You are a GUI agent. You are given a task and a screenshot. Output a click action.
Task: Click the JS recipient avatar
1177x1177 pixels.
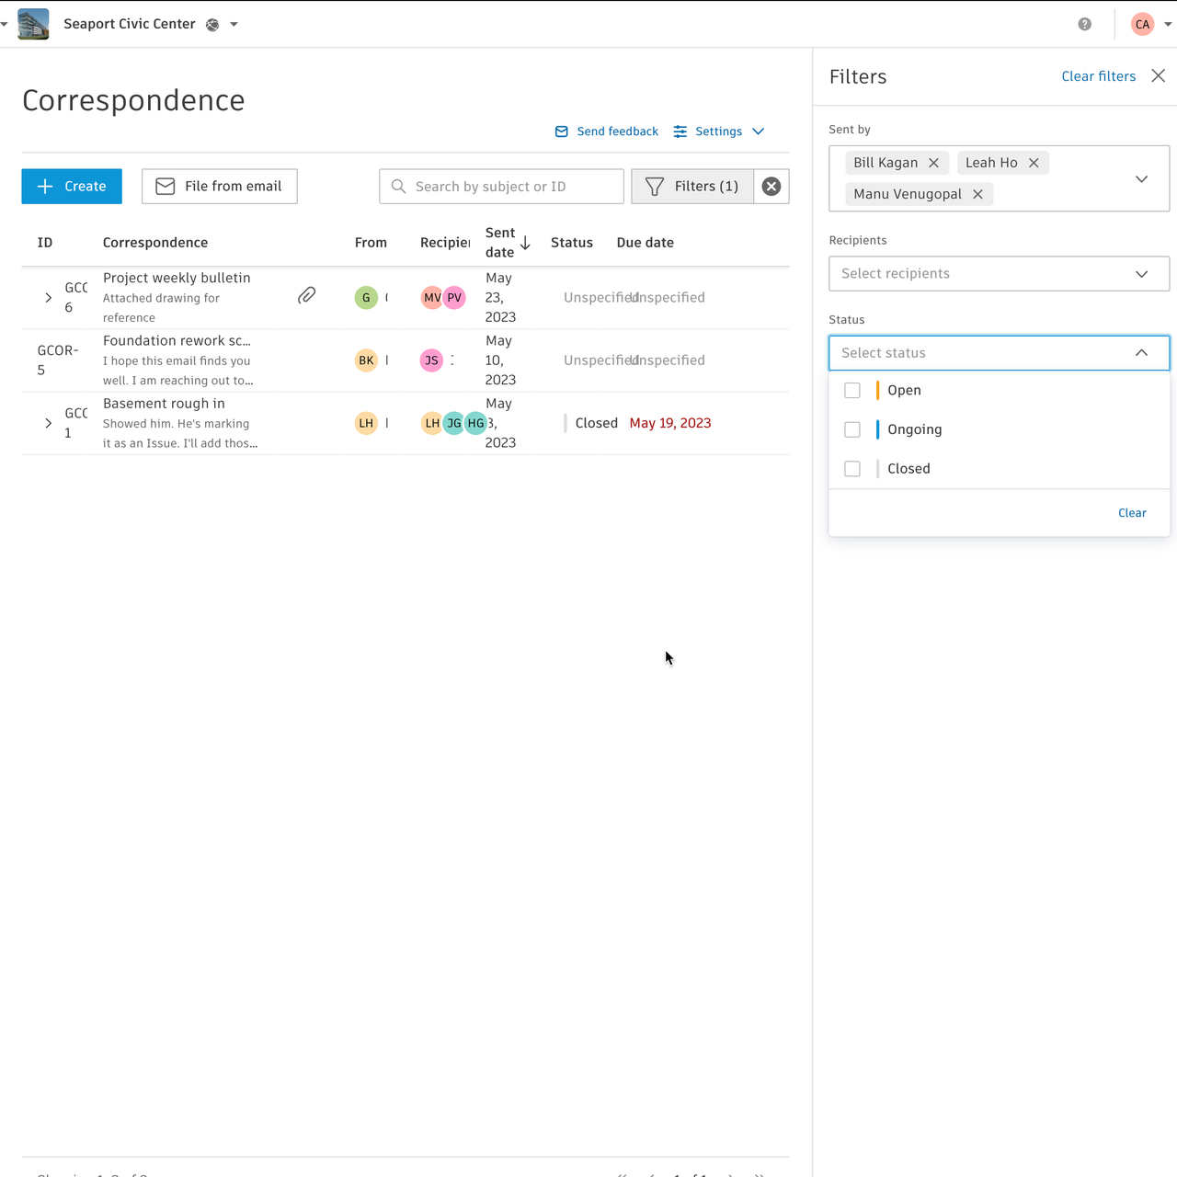431,360
